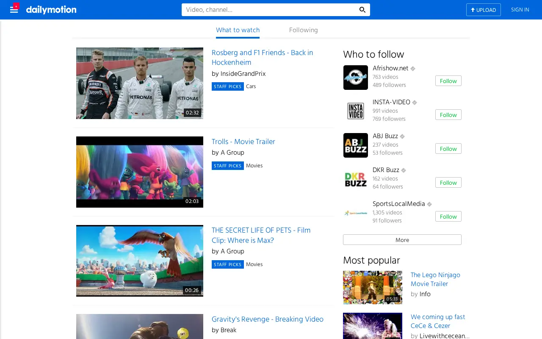Open Break channel link
542x339 pixels.
point(229,330)
